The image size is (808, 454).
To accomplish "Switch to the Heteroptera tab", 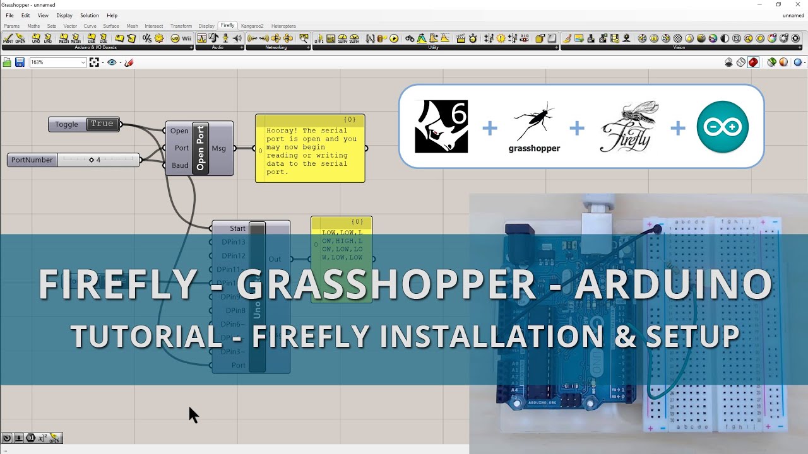I will tap(283, 26).
